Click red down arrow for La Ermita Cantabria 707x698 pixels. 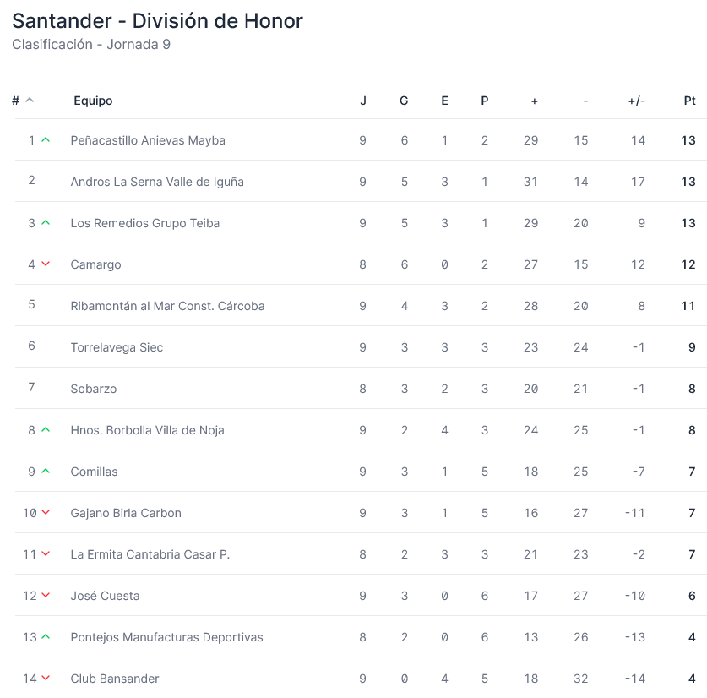[x=46, y=554]
